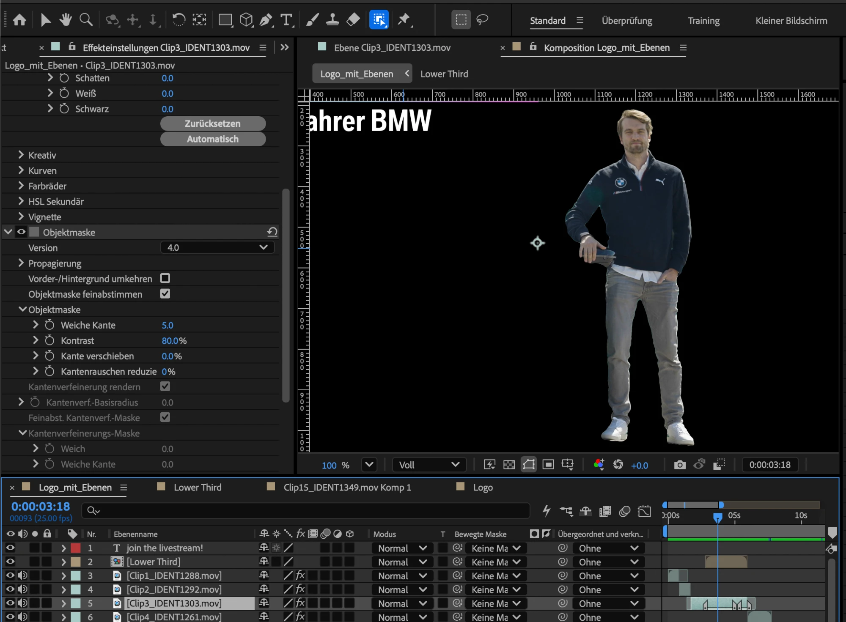Expand the HSL Sekundär section

[x=21, y=201]
